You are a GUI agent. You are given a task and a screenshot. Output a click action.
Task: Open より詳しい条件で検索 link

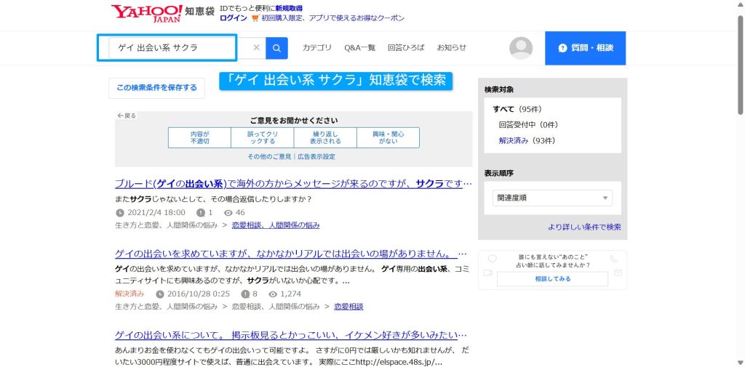point(584,227)
